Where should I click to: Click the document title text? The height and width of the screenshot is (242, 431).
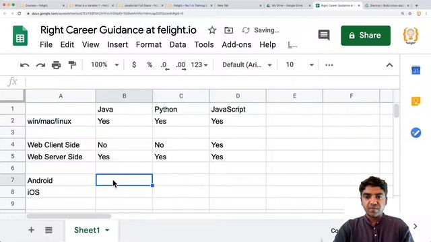(x=119, y=30)
